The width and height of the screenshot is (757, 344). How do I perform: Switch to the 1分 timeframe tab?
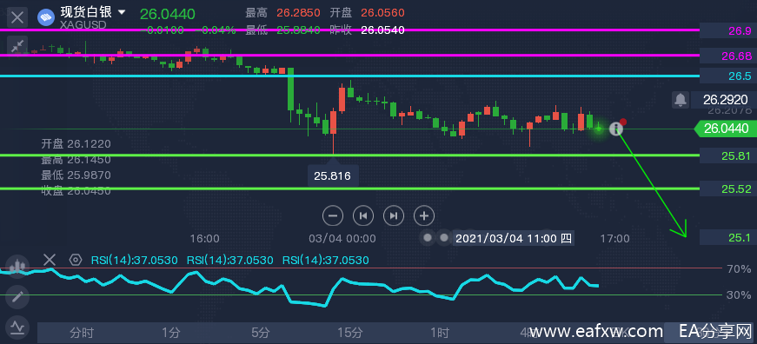(x=171, y=333)
